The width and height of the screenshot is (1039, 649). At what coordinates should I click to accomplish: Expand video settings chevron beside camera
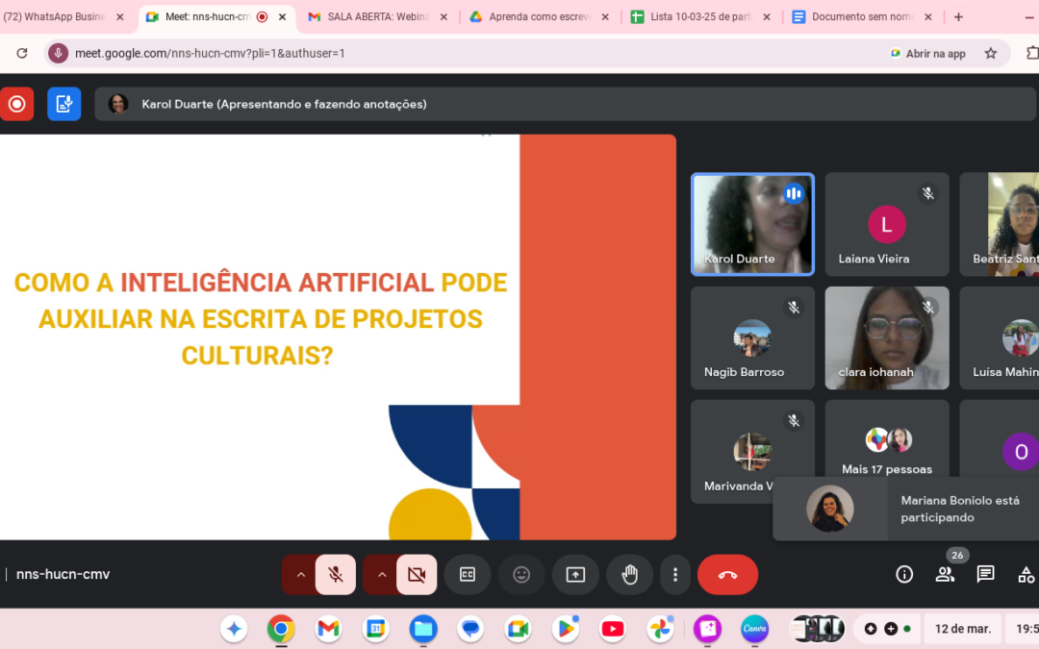(382, 575)
